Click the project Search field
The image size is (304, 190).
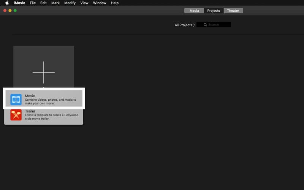(214, 25)
